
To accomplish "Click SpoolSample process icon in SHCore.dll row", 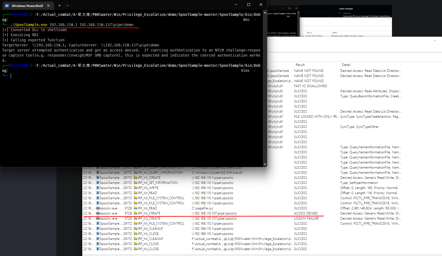I will pyautogui.click(x=98, y=173).
